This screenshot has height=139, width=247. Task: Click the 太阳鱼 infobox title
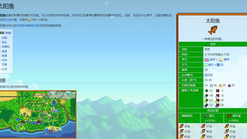point(213,21)
